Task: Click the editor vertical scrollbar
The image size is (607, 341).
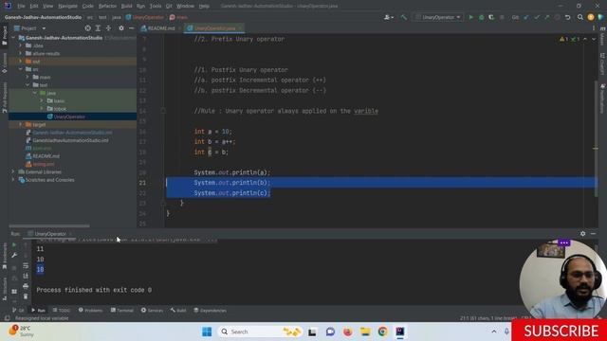Action: (596, 139)
